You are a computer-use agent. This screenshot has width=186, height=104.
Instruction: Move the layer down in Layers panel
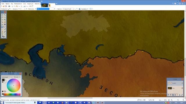[180, 95]
